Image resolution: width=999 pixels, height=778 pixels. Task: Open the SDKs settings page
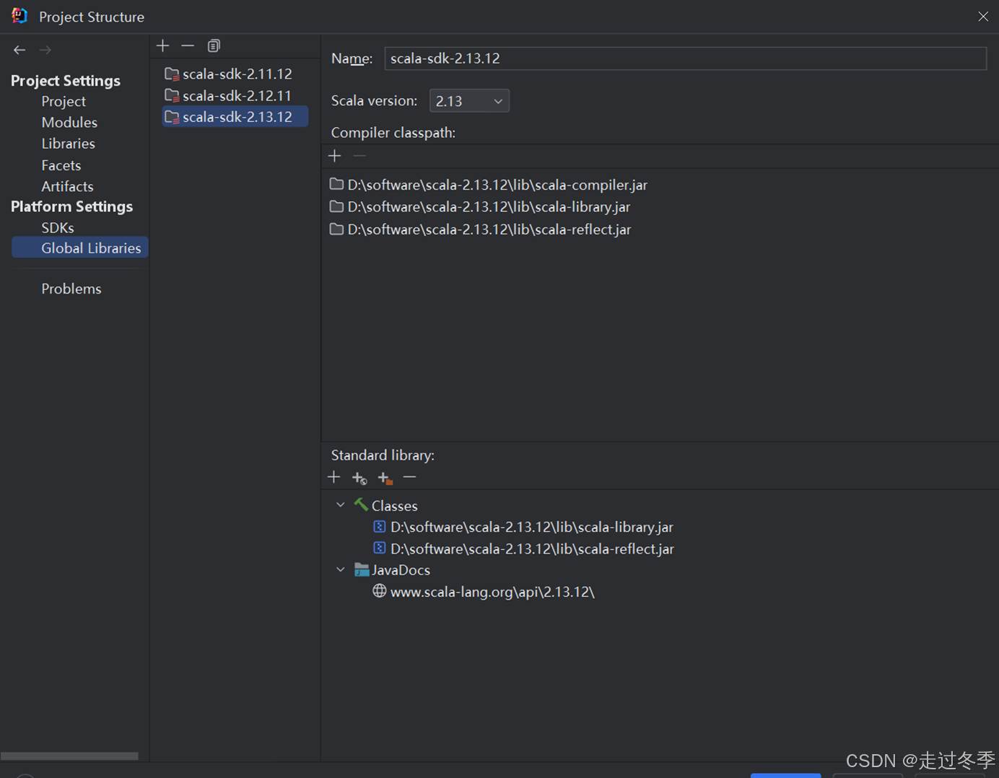[58, 227]
